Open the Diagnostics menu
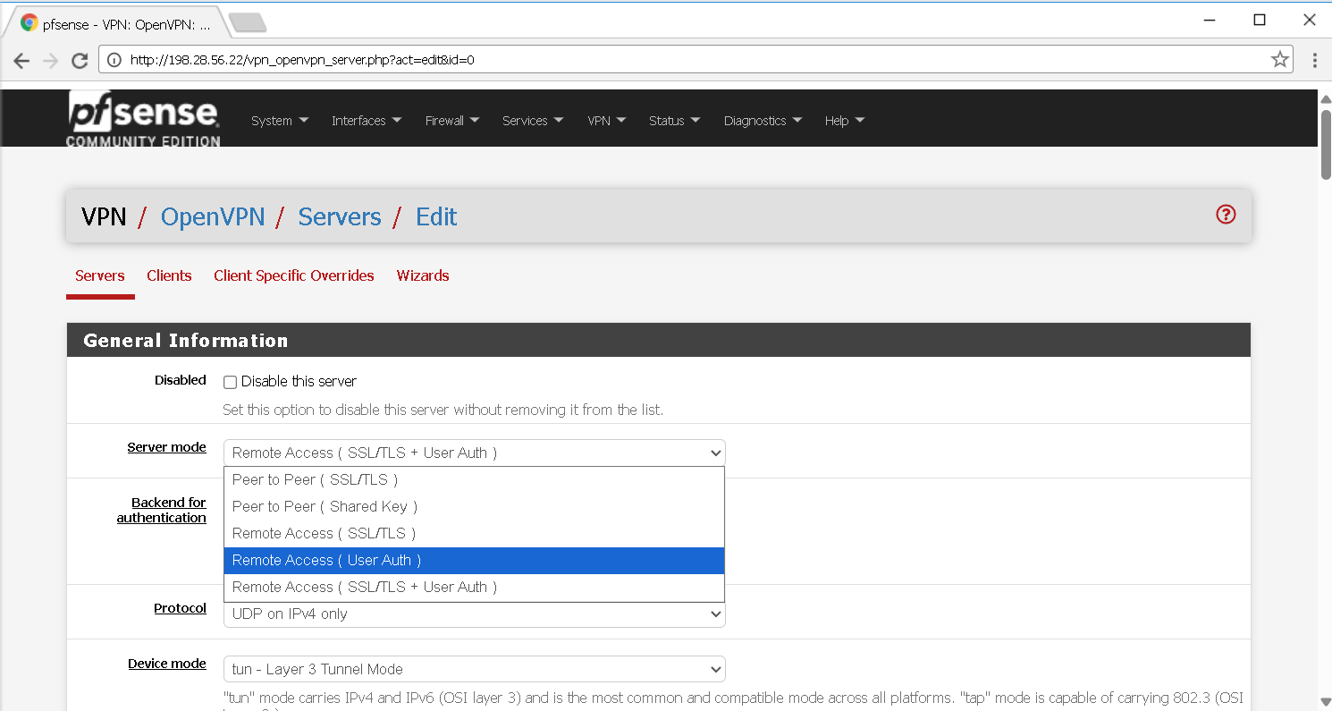 coord(763,121)
